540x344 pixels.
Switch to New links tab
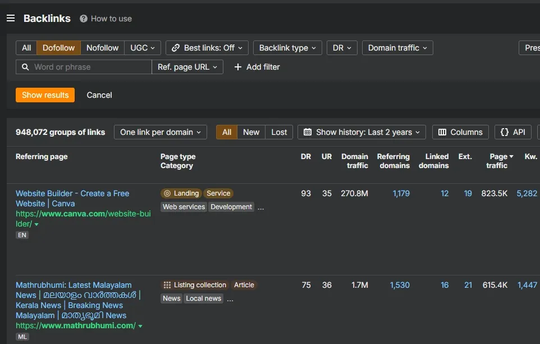[x=251, y=132]
